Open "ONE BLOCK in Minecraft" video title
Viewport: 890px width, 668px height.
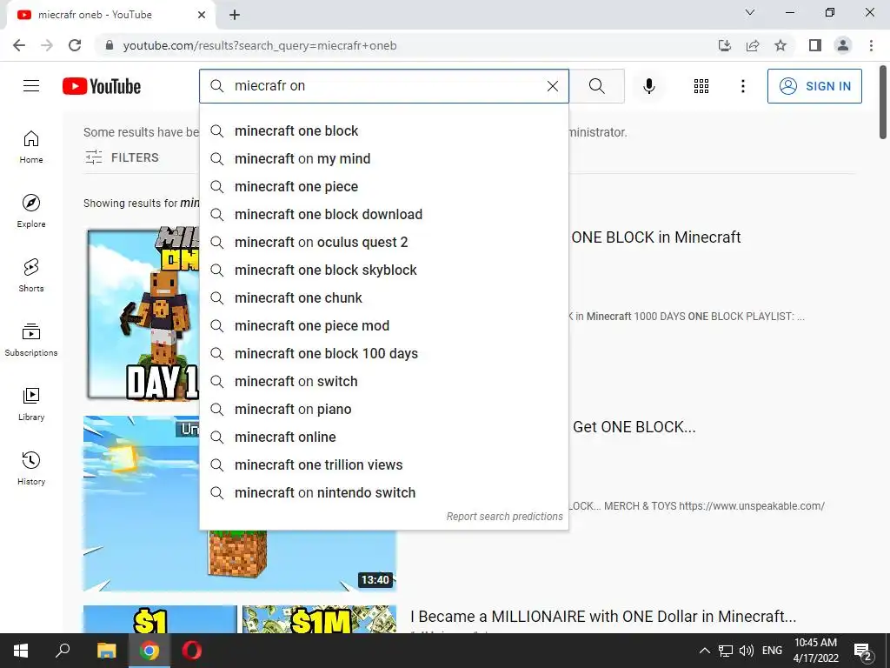point(655,237)
